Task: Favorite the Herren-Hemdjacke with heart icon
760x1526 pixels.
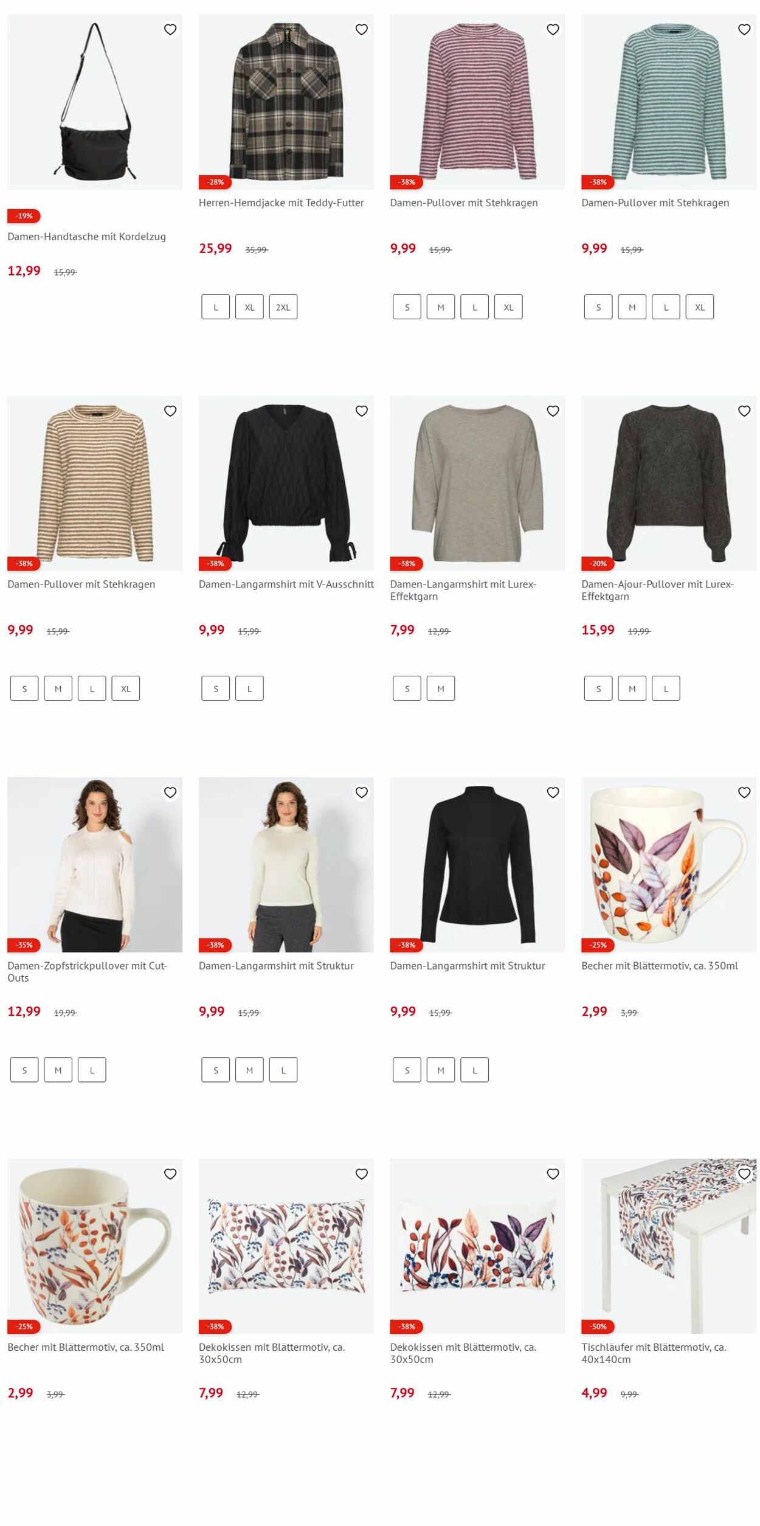Action: tap(362, 29)
